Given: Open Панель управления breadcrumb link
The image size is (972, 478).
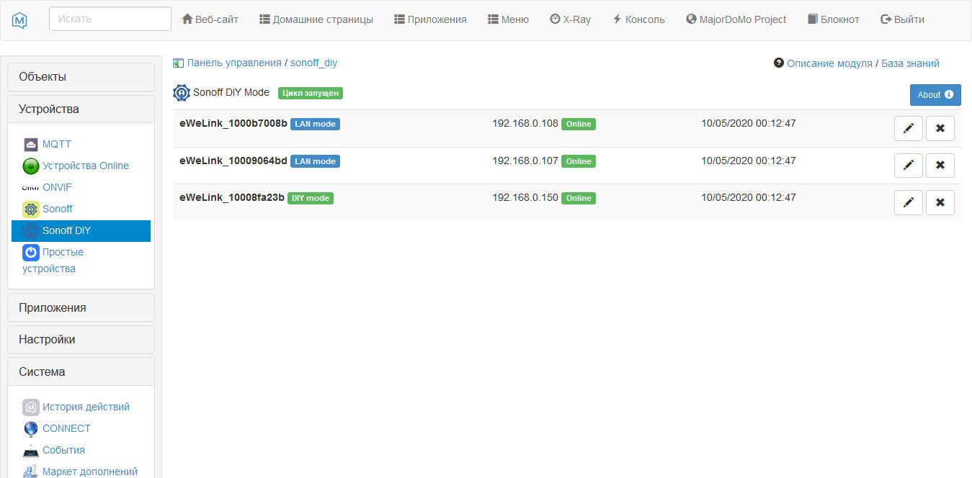Looking at the screenshot, I should click(x=234, y=63).
